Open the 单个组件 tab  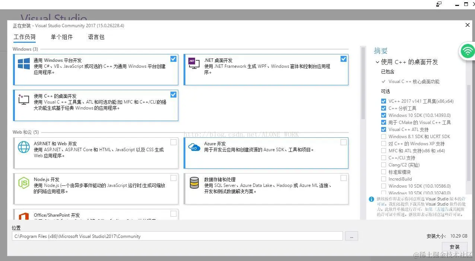(x=62, y=37)
